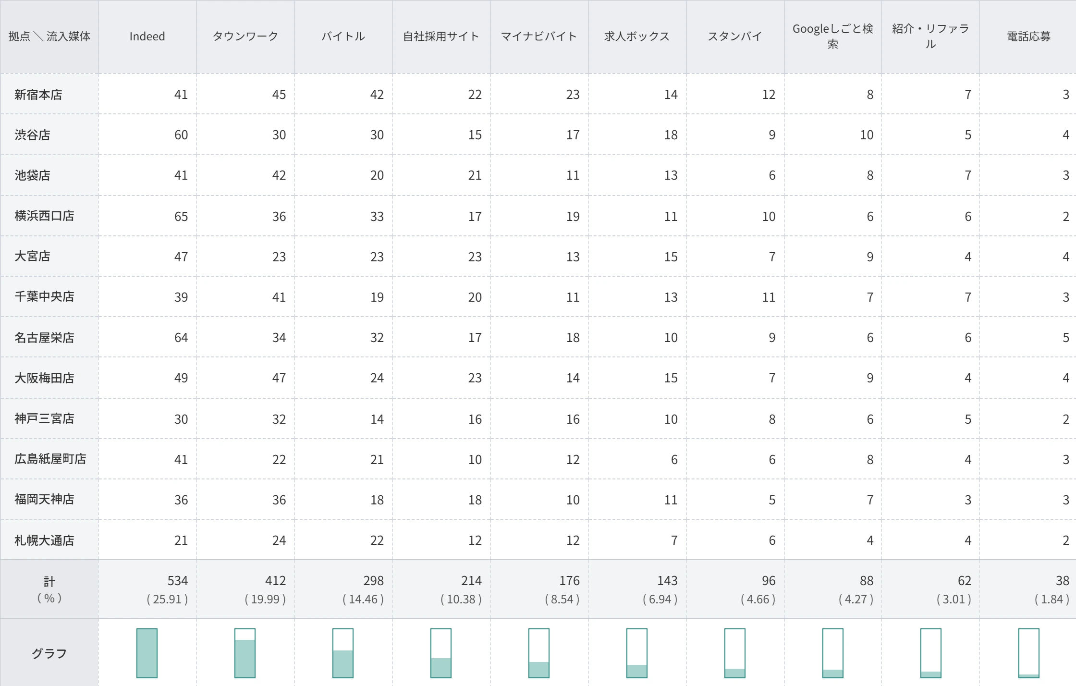Click the Indeed bar graph
The width and height of the screenshot is (1076, 686).
(x=147, y=653)
